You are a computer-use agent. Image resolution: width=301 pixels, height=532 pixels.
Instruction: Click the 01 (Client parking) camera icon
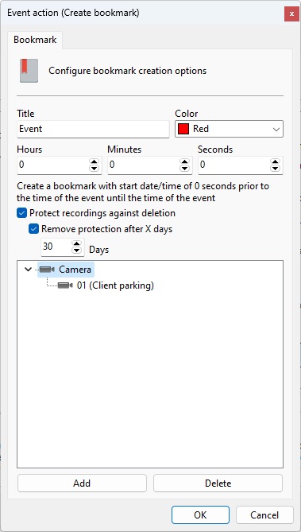click(x=65, y=285)
